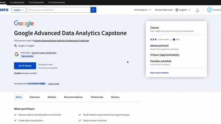The height and width of the screenshot is (124, 221).
Task: Open Google Advanced Data Analytics Professional Certificate link
Action: pyautogui.click(x=61, y=41)
